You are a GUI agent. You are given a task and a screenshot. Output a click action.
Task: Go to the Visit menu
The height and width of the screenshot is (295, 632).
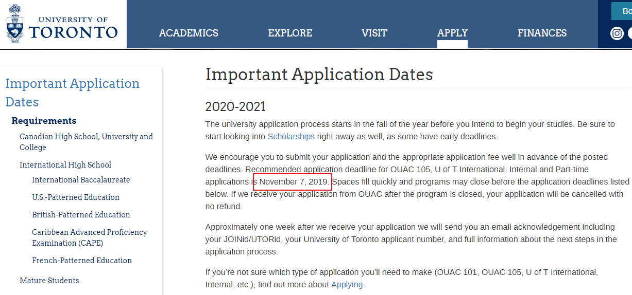(374, 33)
